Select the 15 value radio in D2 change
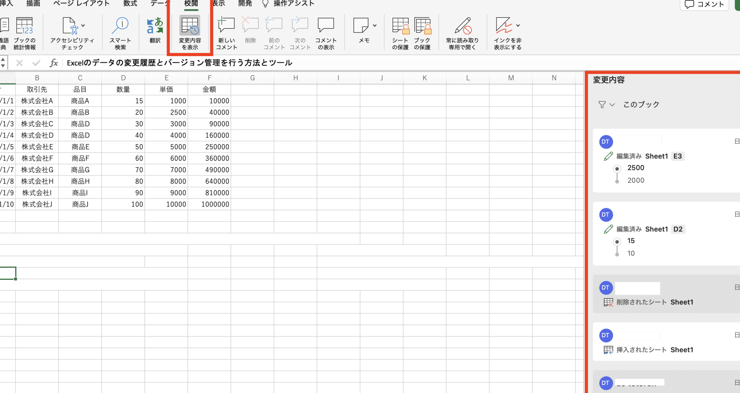740x393 pixels. coord(617,242)
